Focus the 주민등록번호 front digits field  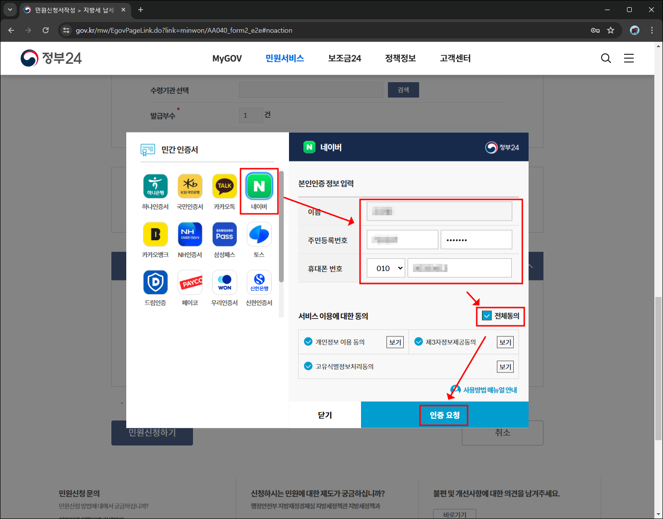point(402,239)
